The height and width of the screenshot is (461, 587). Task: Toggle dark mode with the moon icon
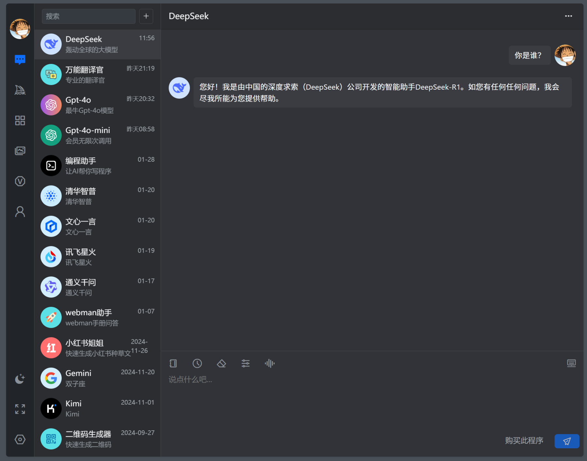click(20, 379)
